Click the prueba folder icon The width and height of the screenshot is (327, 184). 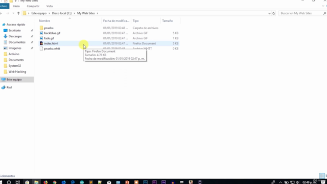(41, 28)
